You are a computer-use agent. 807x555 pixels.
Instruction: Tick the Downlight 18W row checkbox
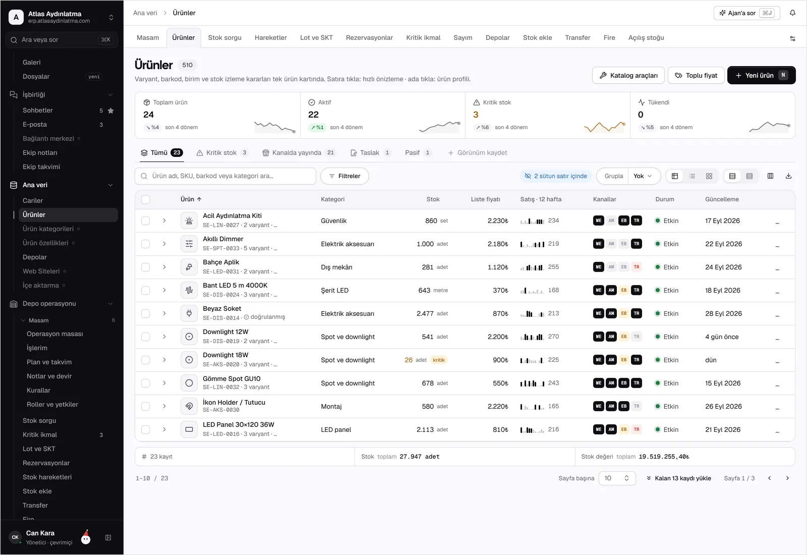coord(146,360)
